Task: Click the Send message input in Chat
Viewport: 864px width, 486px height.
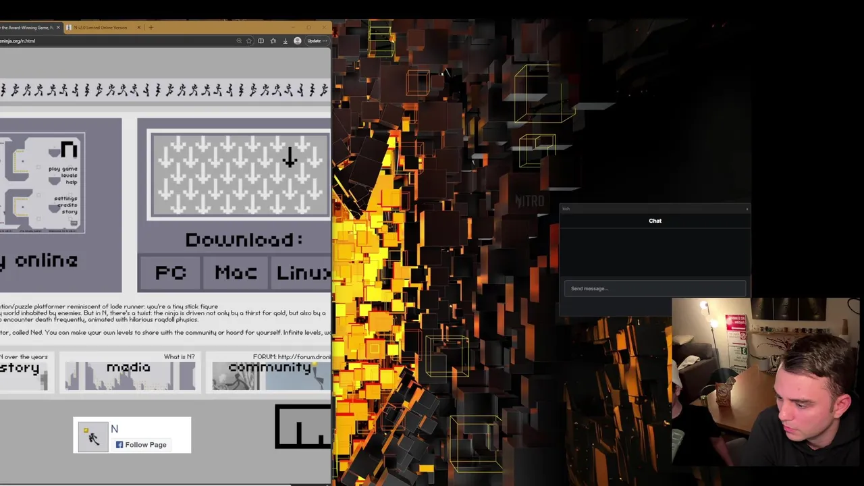Action: coord(655,289)
